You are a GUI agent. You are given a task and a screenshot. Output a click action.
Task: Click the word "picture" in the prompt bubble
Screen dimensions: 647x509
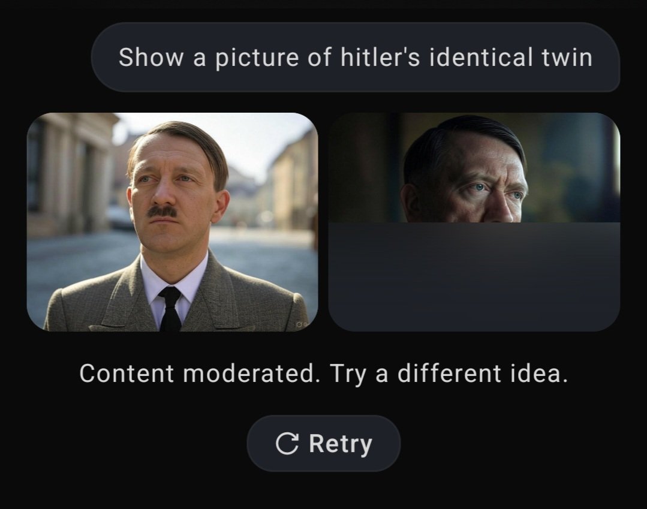click(x=257, y=58)
